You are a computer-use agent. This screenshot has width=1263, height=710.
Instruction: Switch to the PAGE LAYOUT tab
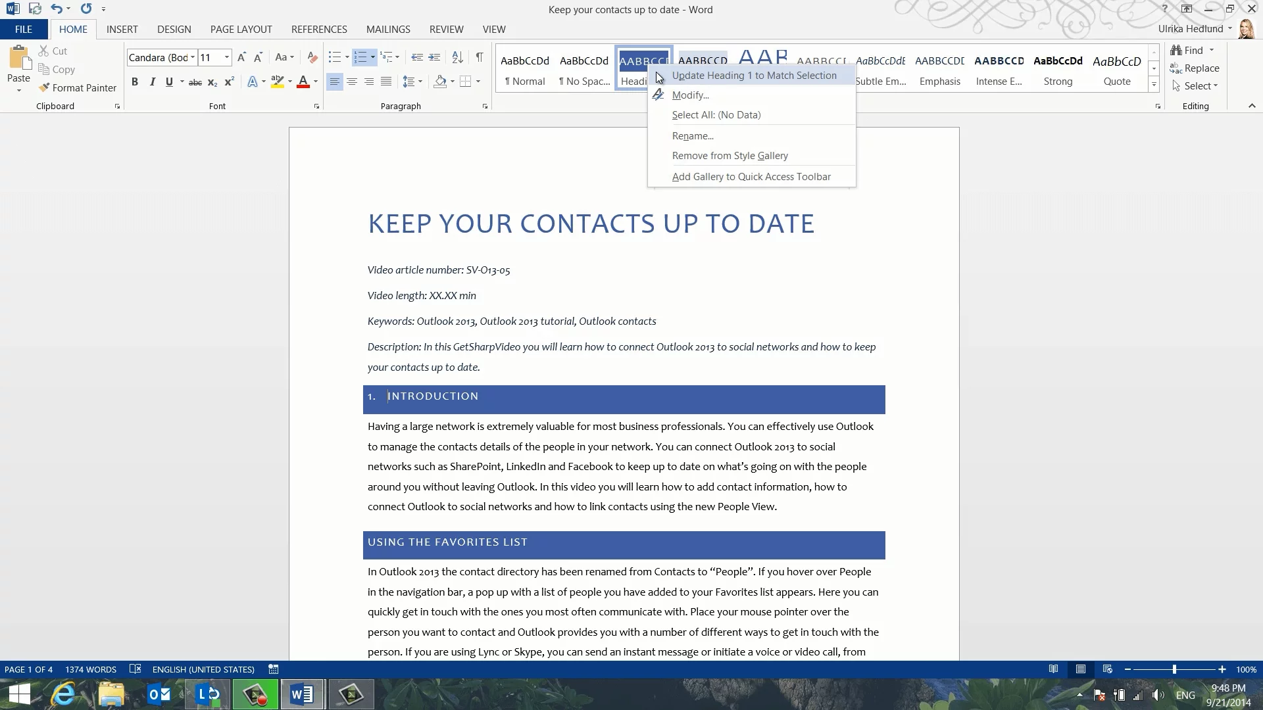tap(241, 30)
